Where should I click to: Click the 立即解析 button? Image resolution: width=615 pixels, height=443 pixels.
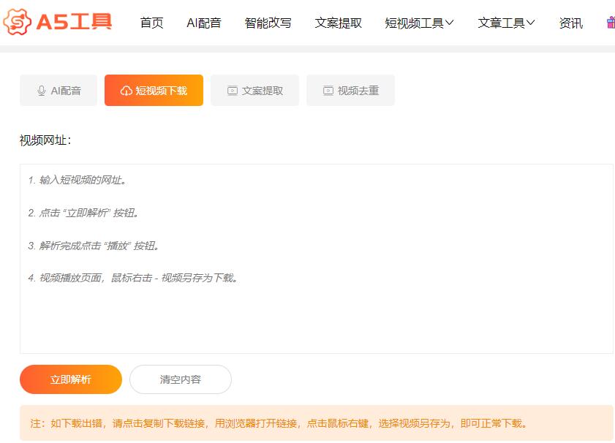click(71, 379)
